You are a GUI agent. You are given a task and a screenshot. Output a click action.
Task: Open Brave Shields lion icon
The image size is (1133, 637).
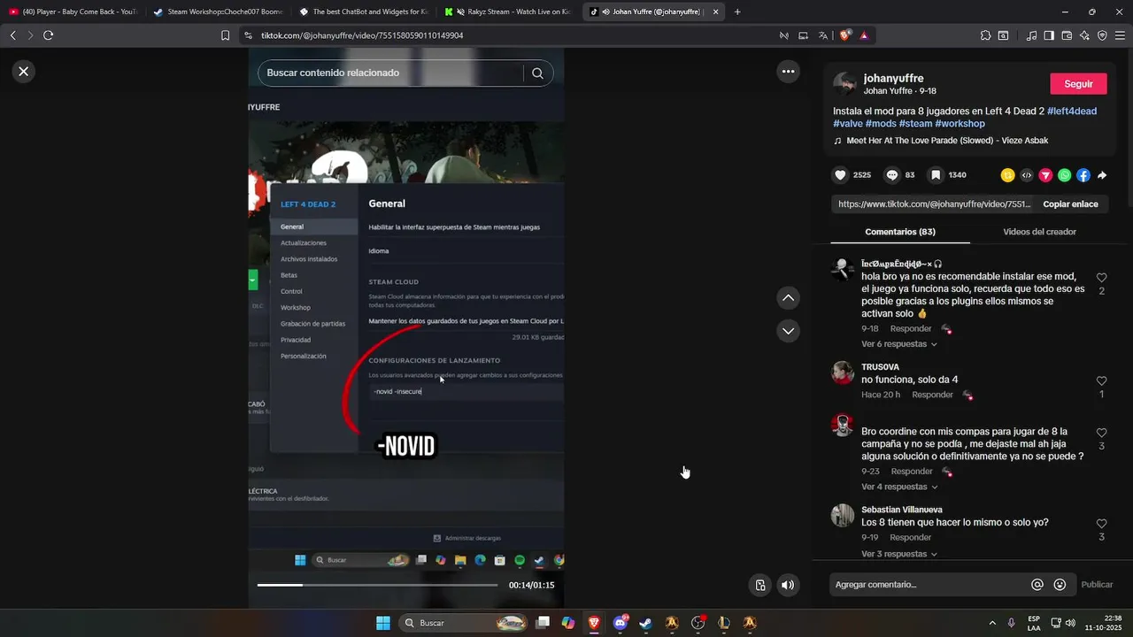[x=844, y=35]
